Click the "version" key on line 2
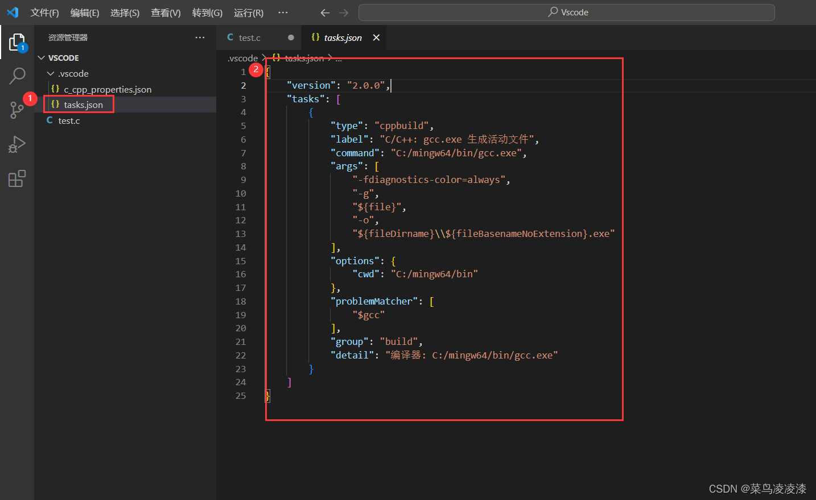Viewport: 816px width, 500px height. click(x=311, y=85)
